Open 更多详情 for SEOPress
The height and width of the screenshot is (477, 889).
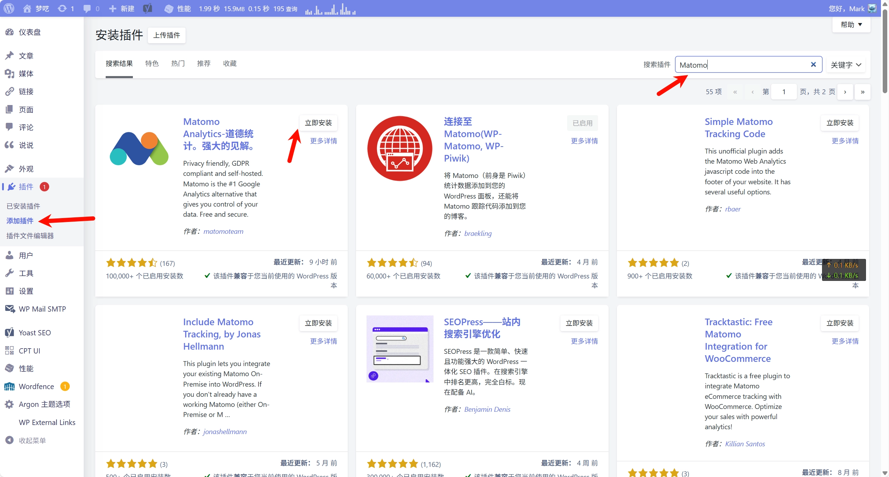tap(585, 341)
